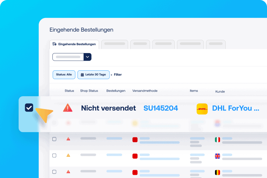Click the calendar icon in Letzte 30 Tage
Image resolution: width=267 pixels, height=178 pixels.
click(x=82, y=75)
